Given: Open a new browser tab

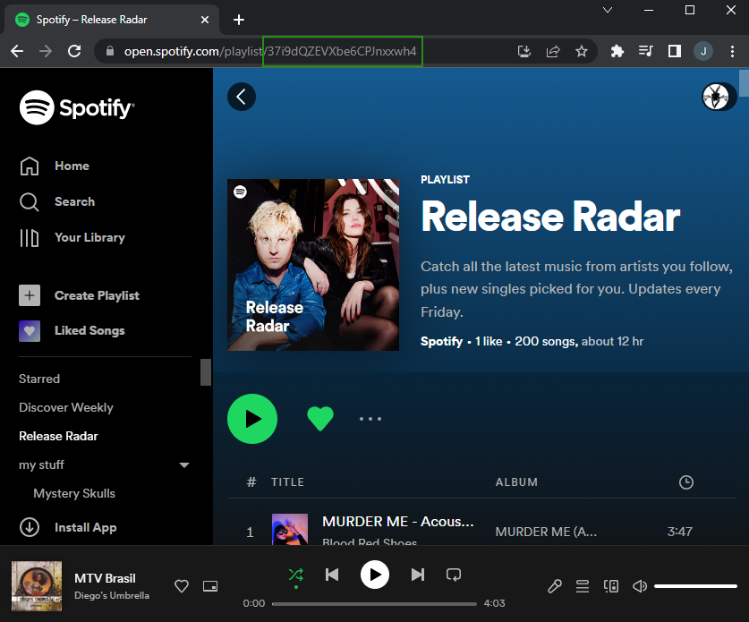Looking at the screenshot, I should [x=239, y=20].
